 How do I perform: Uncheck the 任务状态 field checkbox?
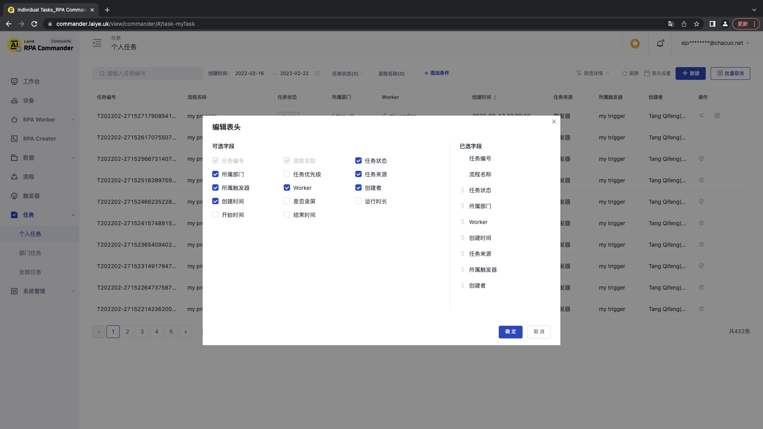pos(358,161)
